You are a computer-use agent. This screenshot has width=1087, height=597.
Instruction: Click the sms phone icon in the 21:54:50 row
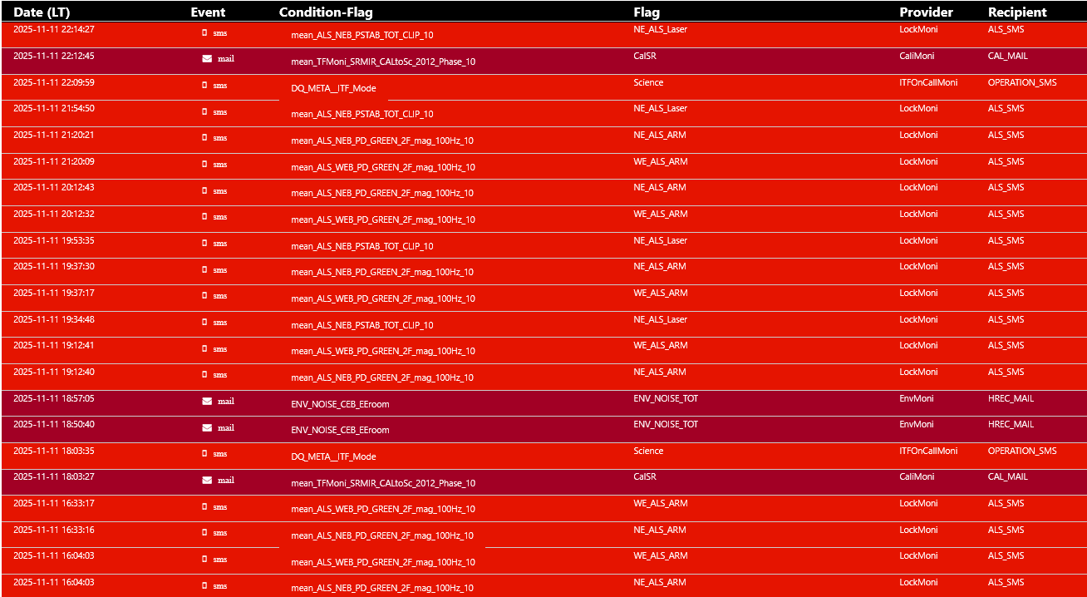(x=204, y=111)
